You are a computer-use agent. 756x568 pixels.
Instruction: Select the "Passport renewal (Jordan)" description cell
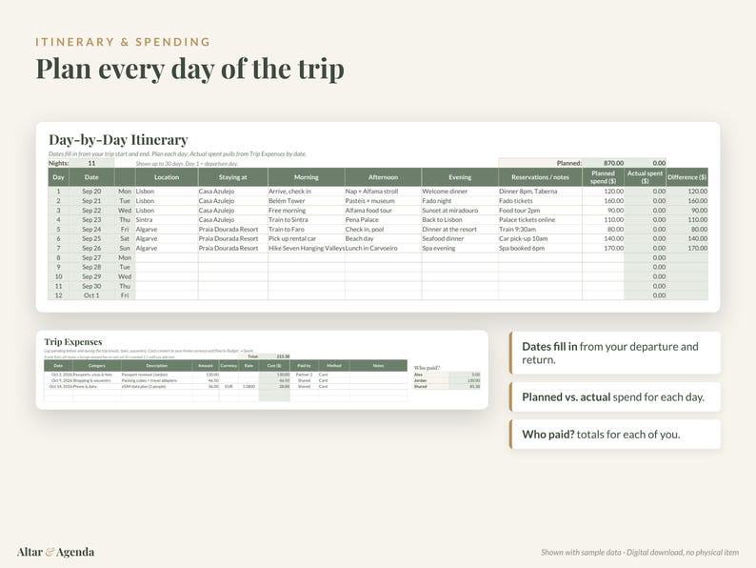tap(156, 375)
